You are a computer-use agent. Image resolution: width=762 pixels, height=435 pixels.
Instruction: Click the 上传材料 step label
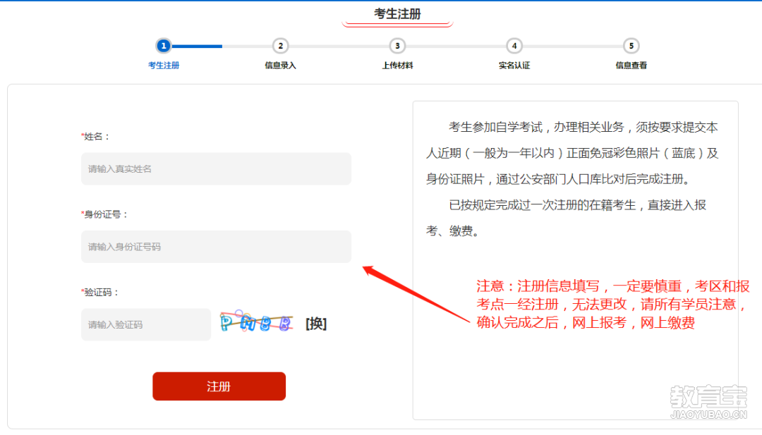pos(397,65)
